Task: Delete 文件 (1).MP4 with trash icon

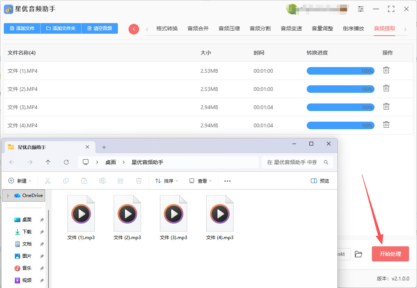Action: click(x=386, y=70)
